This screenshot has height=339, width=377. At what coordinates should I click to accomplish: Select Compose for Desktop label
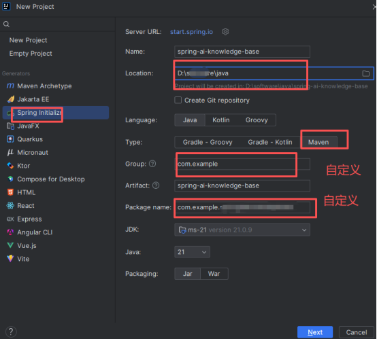[x=51, y=179]
